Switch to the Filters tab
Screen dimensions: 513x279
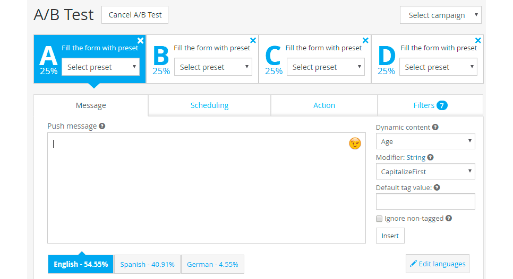[430, 105]
